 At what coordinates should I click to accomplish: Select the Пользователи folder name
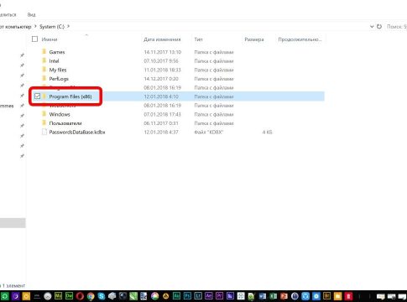(x=65, y=123)
